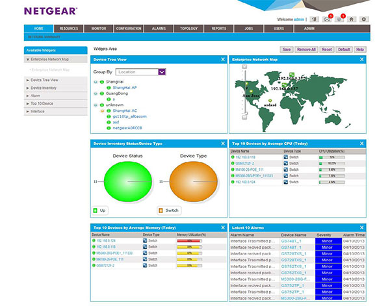Open the ShangHai AP device link

[x=125, y=88]
